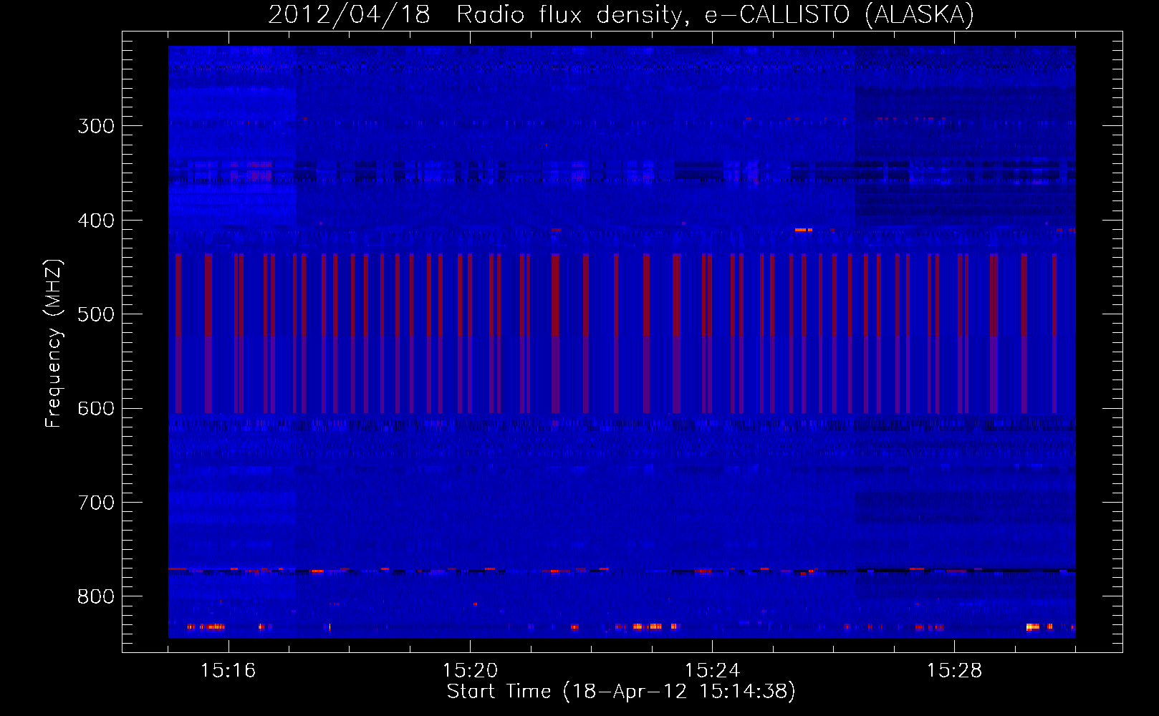The height and width of the screenshot is (716, 1159).
Task: Select the 300 frequency tick label
Action: (96, 126)
